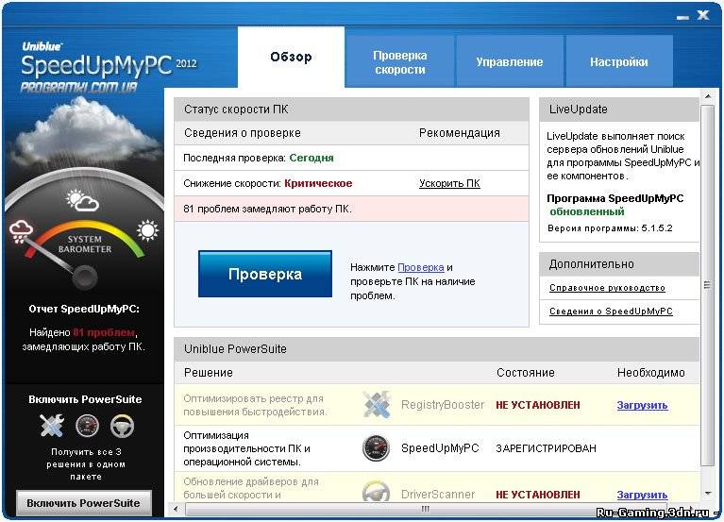Image resolution: width=724 pixels, height=522 pixels.
Task: Go to the Настройки tab
Action: [619, 62]
